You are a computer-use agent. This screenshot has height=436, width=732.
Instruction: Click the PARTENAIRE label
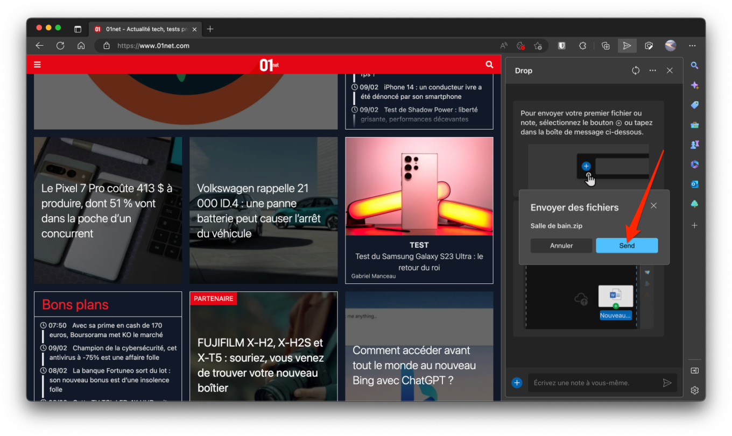(x=213, y=298)
